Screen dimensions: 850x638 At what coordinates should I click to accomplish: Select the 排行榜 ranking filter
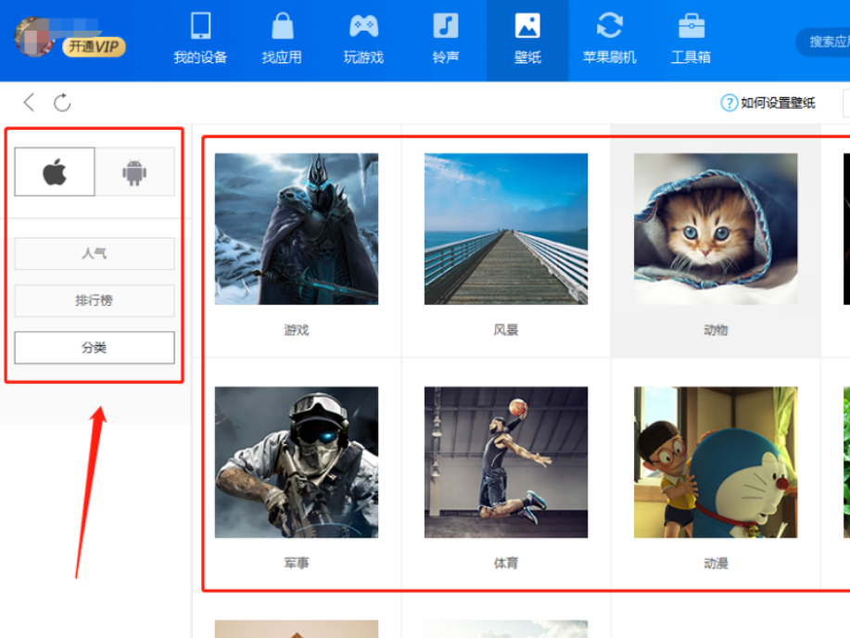point(95,300)
